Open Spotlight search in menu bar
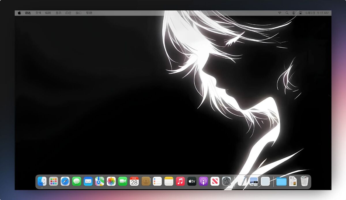This screenshot has width=346, height=200. [287, 13]
